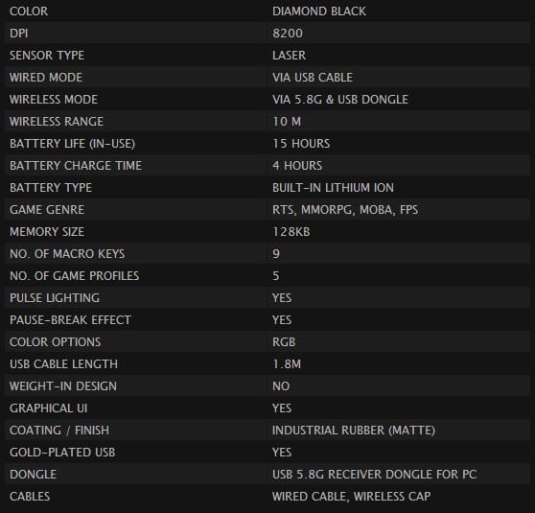Image resolution: width=535 pixels, height=513 pixels.
Task: Select WIRED CABLE, WIRELESS CAP value
Action: [x=352, y=497]
